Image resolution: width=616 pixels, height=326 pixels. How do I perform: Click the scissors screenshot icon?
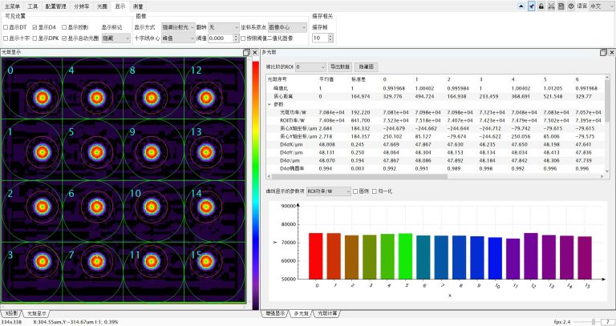click(550, 6)
